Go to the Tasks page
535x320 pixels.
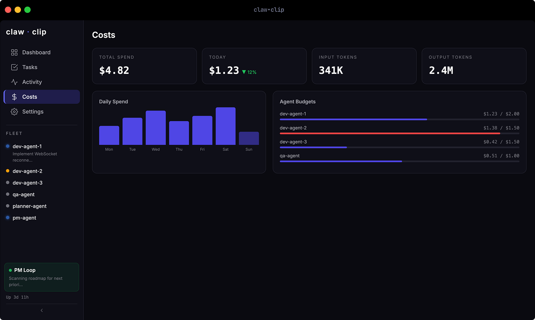(x=42, y=67)
